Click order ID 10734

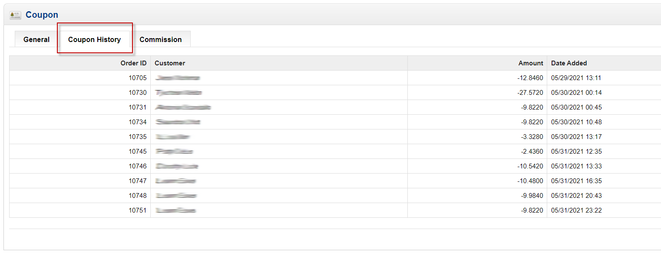138,122
